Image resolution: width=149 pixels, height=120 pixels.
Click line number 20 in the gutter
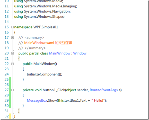(6, 53)
